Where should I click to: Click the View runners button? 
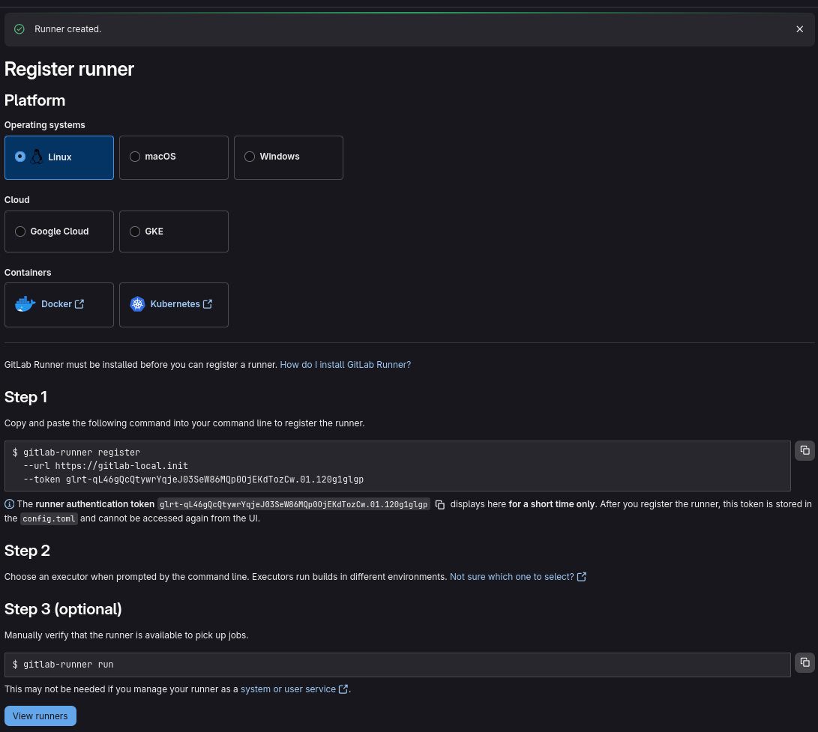(40, 716)
